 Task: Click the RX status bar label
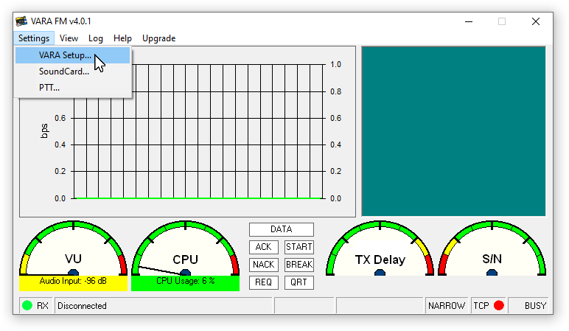[x=43, y=306]
